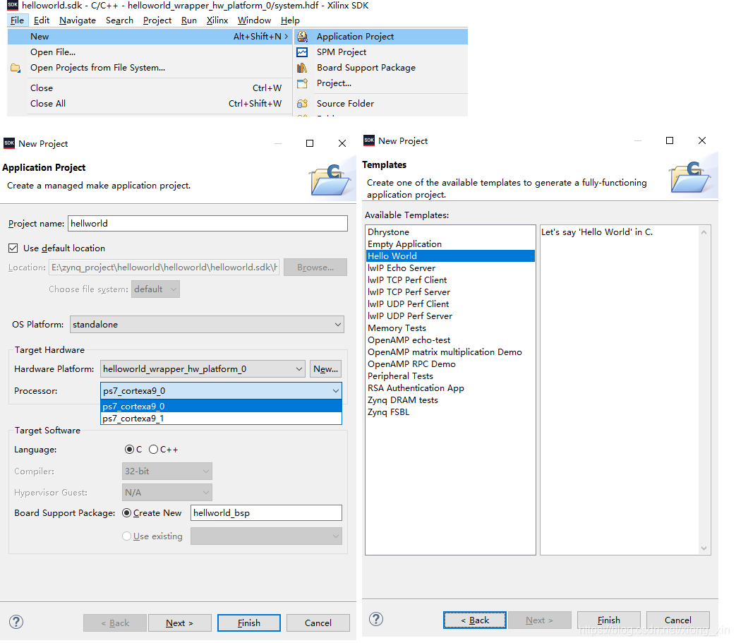Open the Xilinx menu
The height and width of the screenshot is (643, 736).
pyautogui.click(x=217, y=20)
